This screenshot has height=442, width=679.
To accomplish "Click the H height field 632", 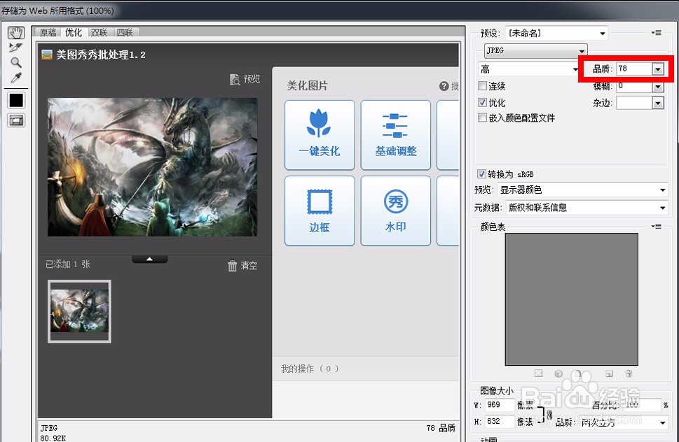I will click(x=500, y=421).
